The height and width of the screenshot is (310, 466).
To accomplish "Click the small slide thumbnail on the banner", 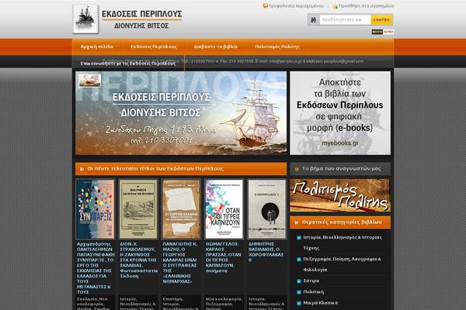I will coord(90,81).
